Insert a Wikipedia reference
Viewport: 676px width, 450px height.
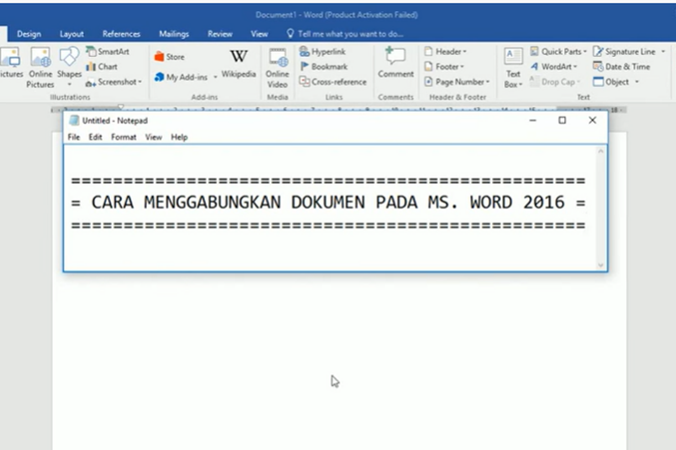[238, 65]
